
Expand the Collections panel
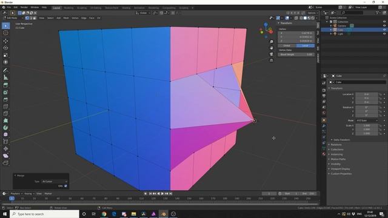coord(337,150)
